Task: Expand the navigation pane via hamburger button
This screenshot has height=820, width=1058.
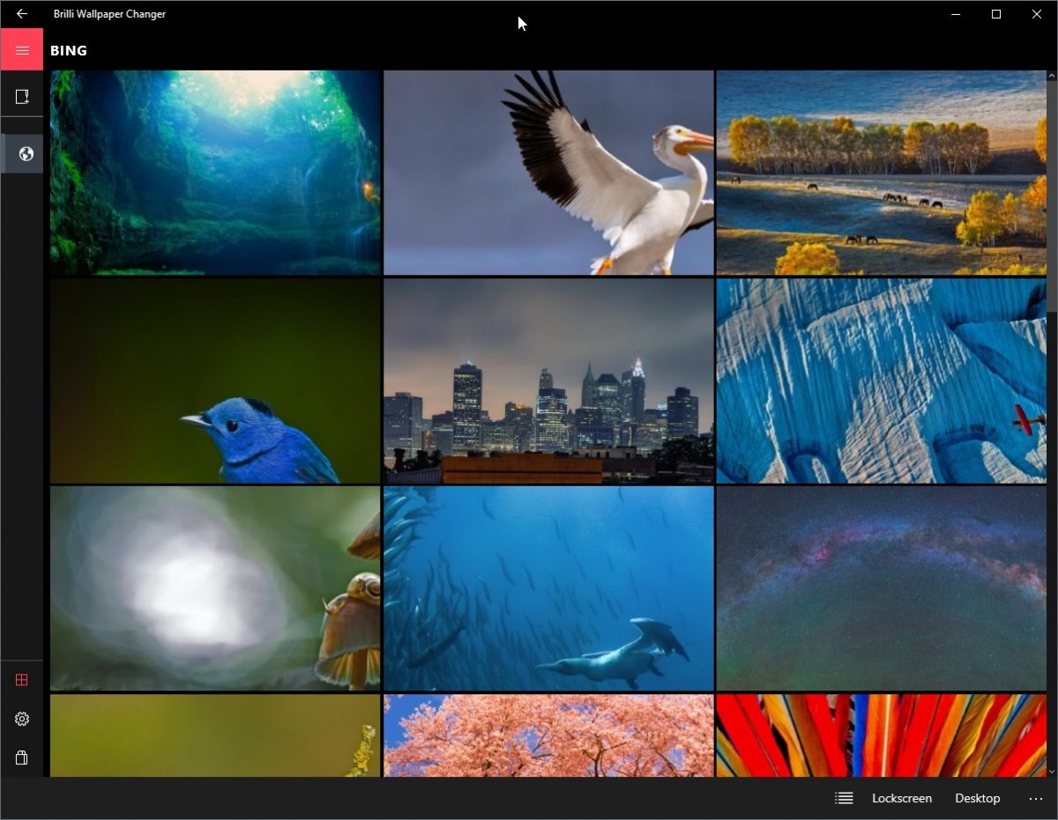Action: pos(21,50)
